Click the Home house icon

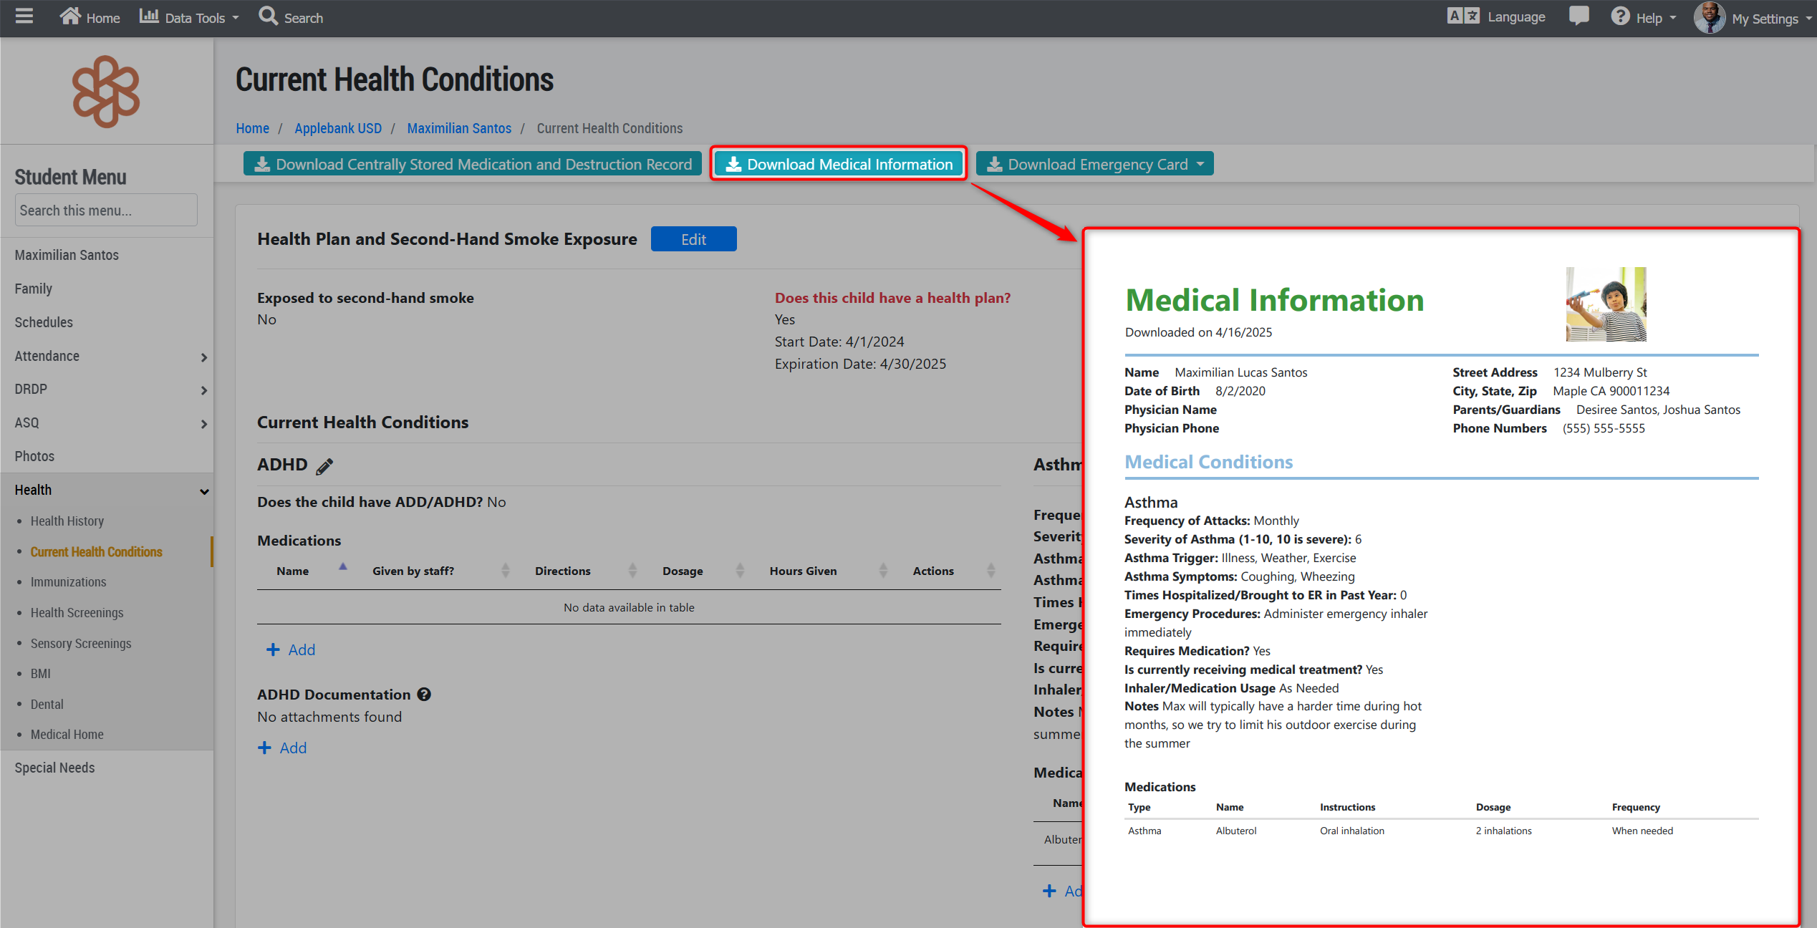tap(70, 16)
